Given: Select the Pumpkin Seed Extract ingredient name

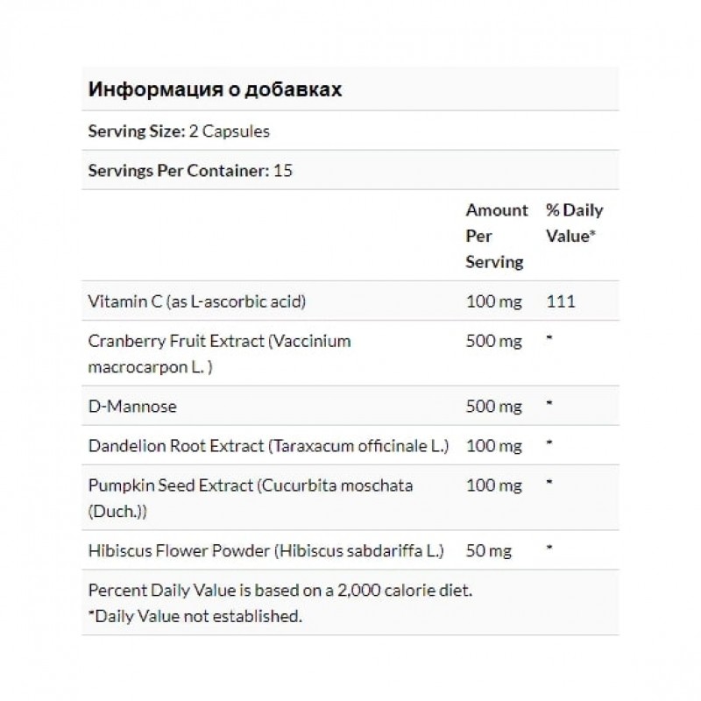Looking at the screenshot, I should (x=250, y=497).
